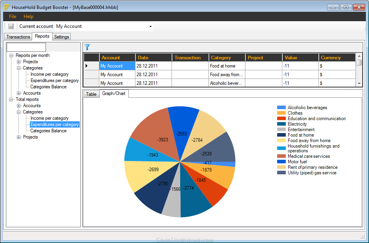Open the Current account dropdown
Viewport: 369px width, 243px height.
point(150,26)
